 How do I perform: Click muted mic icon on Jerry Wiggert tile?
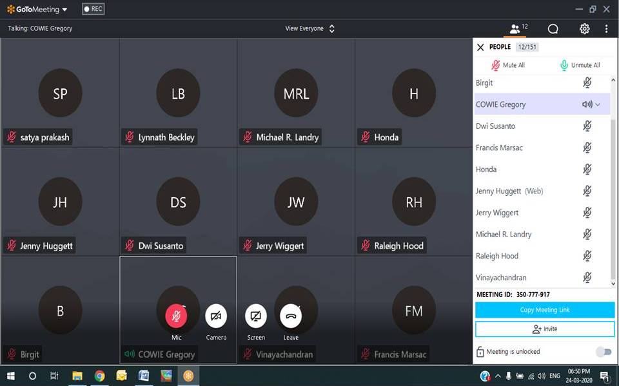248,246
